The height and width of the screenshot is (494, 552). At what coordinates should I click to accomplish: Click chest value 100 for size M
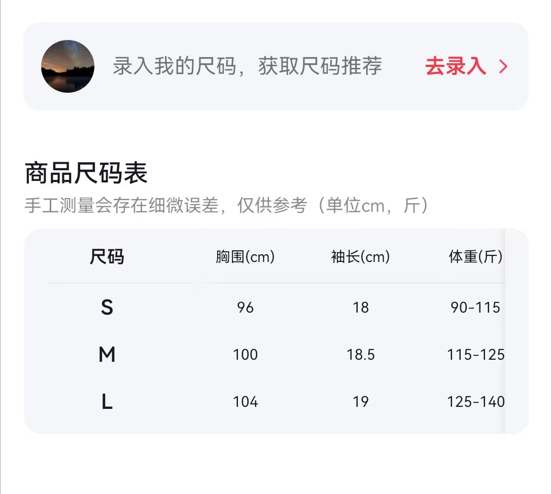245,355
